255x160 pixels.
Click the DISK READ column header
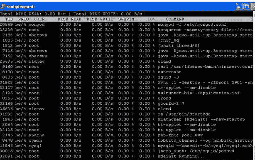coord(69,19)
